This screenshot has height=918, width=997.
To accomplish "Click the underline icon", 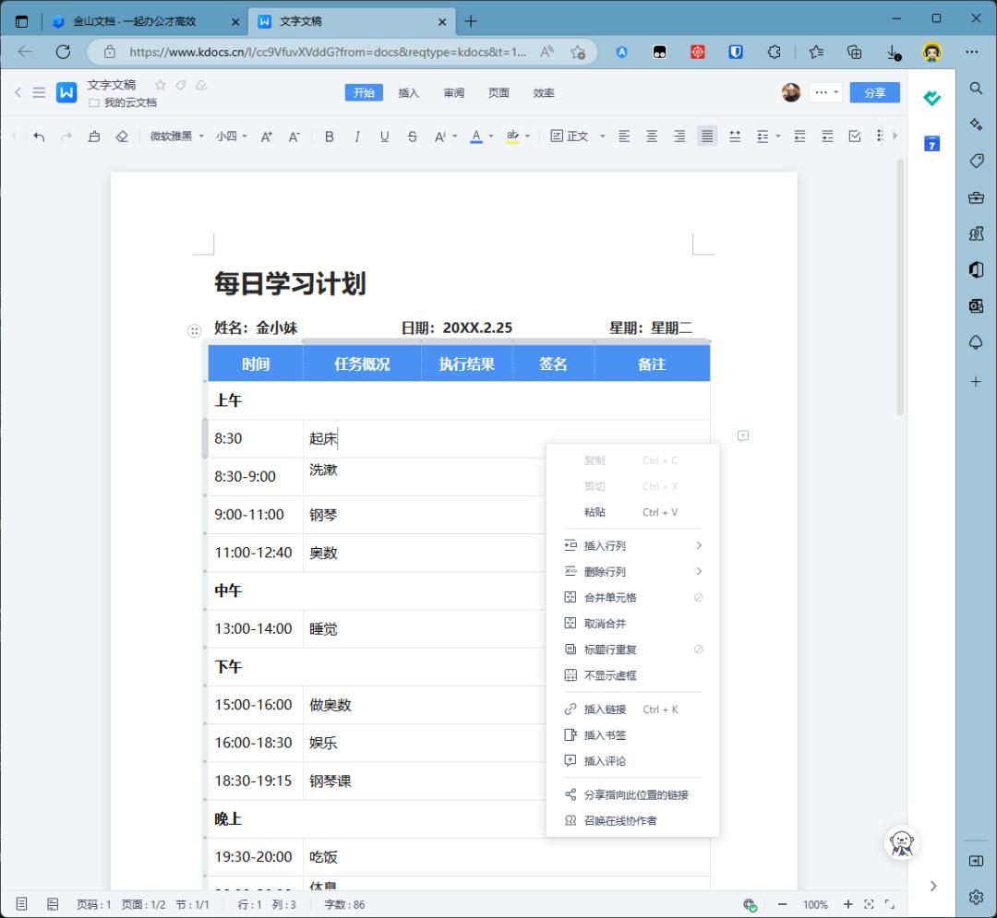I will (x=384, y=137).
